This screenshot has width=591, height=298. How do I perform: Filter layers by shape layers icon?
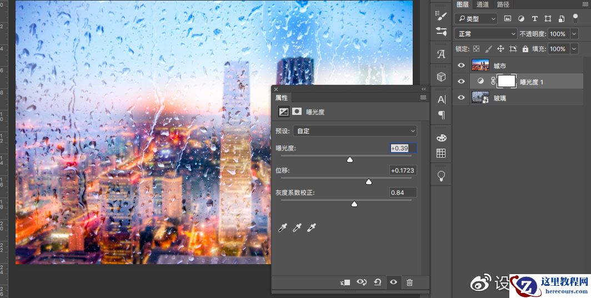[x=548, y=18]
